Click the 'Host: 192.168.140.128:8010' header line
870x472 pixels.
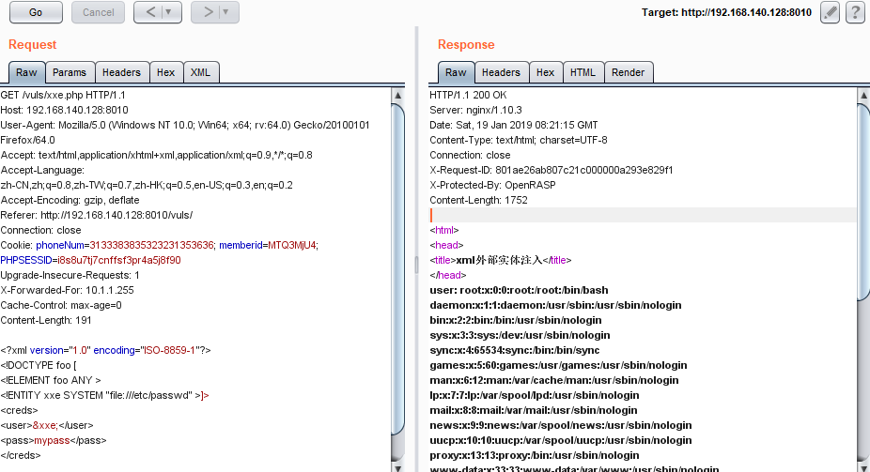pyautogui.click(x=65, y=110)
